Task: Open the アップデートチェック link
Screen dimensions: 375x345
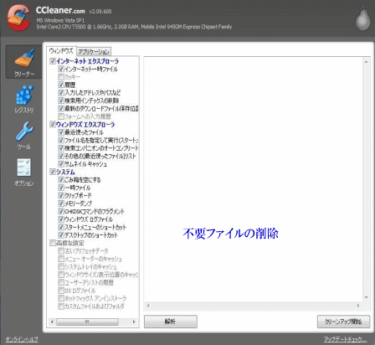Action: (x=345, y=339)
